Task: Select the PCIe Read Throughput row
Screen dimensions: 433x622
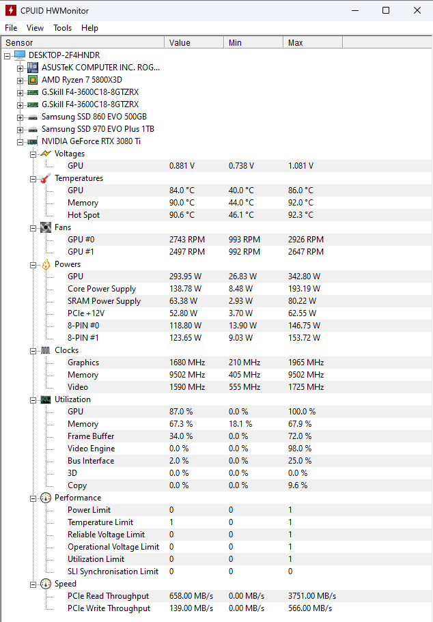Action: pos(249,596)
